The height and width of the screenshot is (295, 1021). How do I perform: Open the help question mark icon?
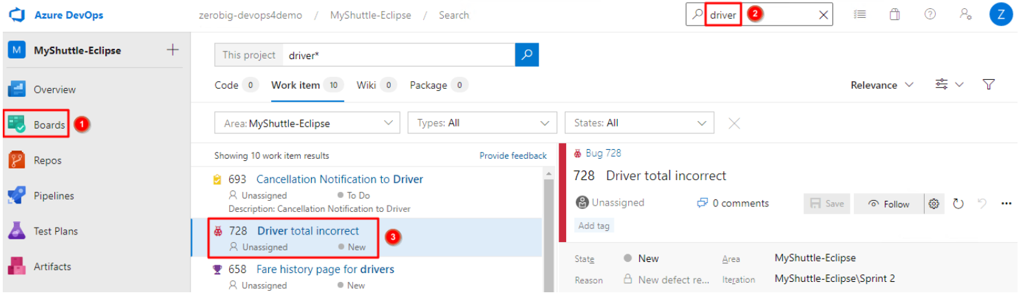tap(930, 14)
